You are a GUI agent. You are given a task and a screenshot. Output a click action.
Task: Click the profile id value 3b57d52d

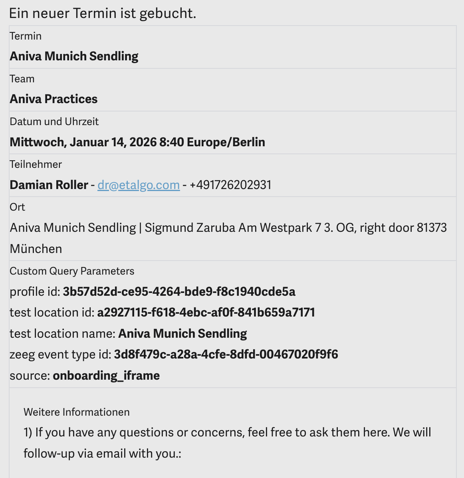(x=179, y=292)
